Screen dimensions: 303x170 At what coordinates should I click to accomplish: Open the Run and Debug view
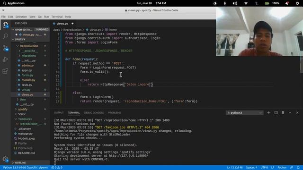(x=5, y=59)
